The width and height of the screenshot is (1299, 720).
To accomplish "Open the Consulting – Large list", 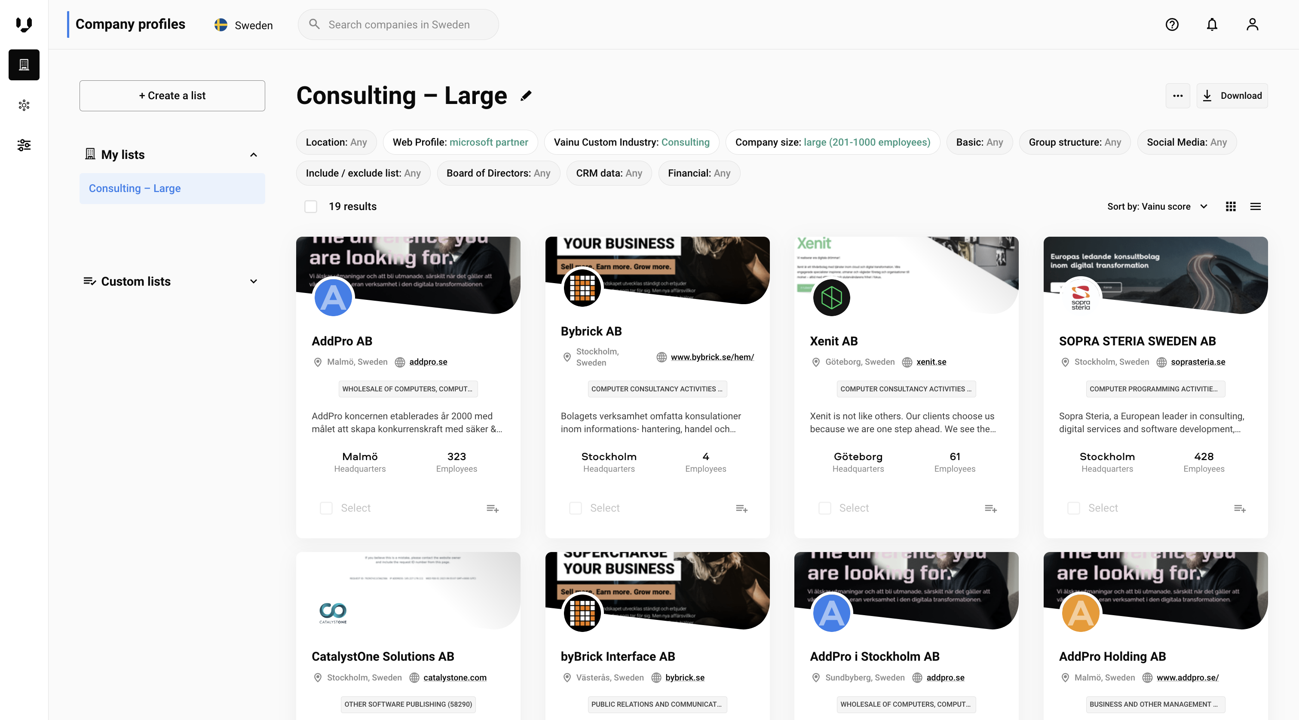I will point(135,189).
